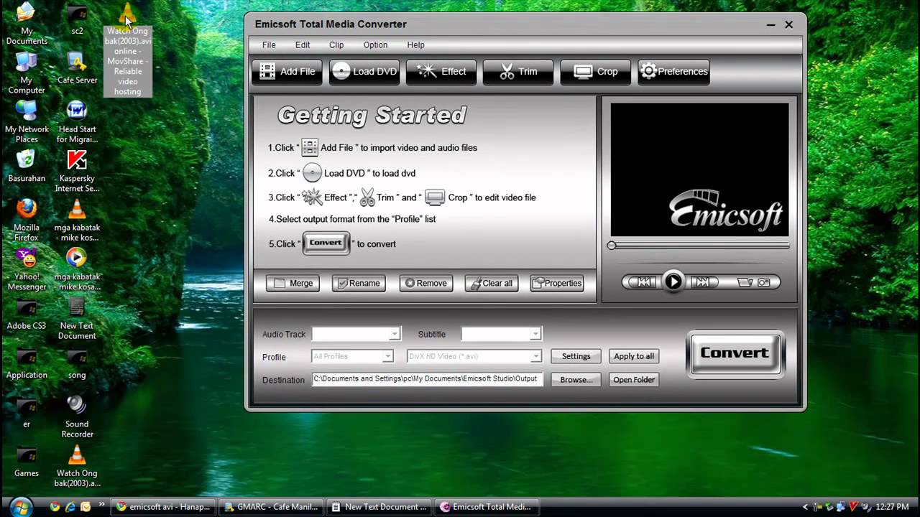Viewport: 920px width, 517px height.
Task: Switch to New Text Document taskbar window
Action: coord(379,507)
